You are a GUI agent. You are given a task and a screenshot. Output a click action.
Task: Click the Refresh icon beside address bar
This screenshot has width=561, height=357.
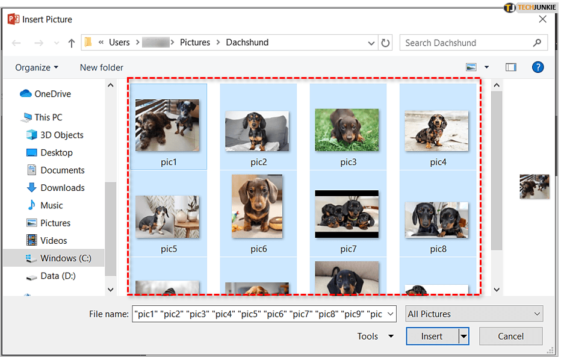[386, 43]
